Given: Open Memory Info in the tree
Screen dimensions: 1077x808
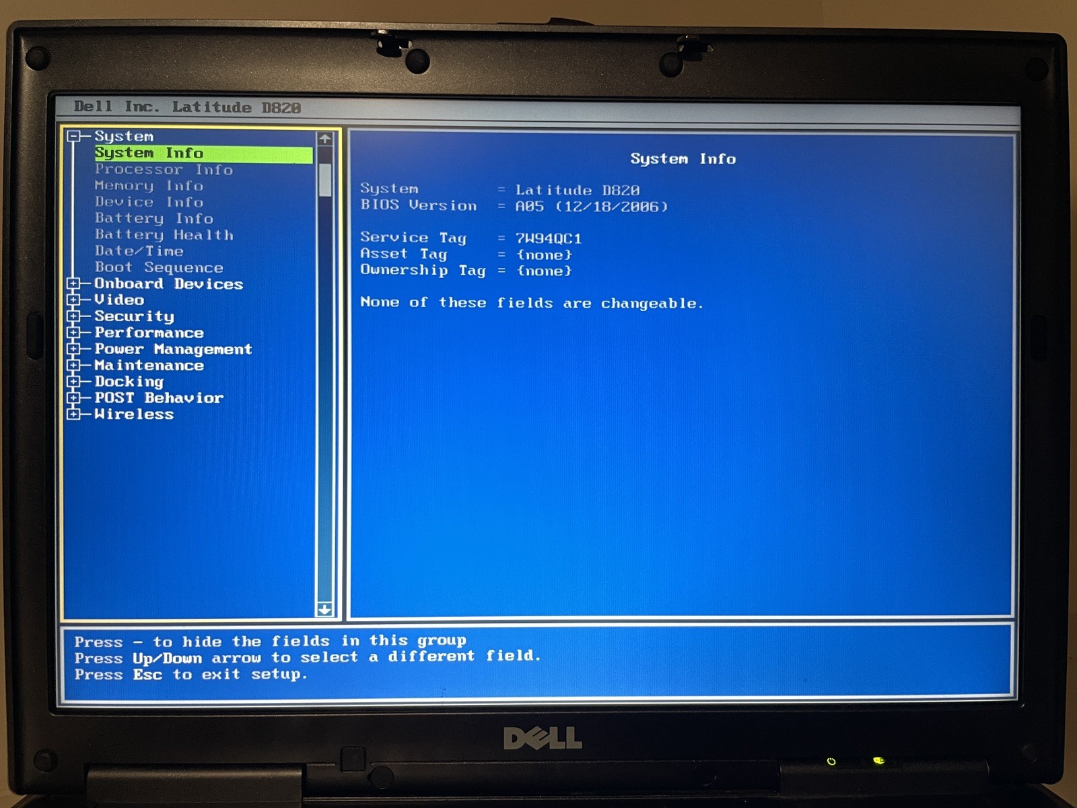Looking at the screenshot, I should [149, 186].
